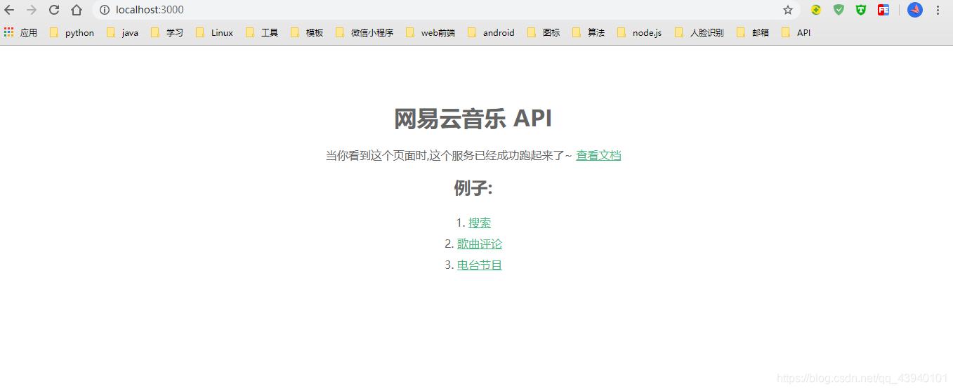The image size is (953, 391).
Task: Open the Chrome three-dot menu
Action: pos(938,10)
